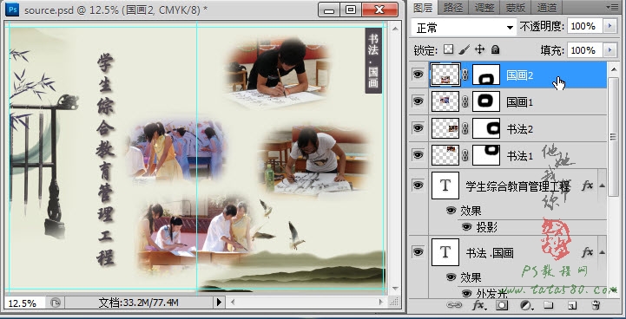Hide 学生综合教育管理工程 text layer
Viewport: 626px width, 319px height.
(418, 186)
